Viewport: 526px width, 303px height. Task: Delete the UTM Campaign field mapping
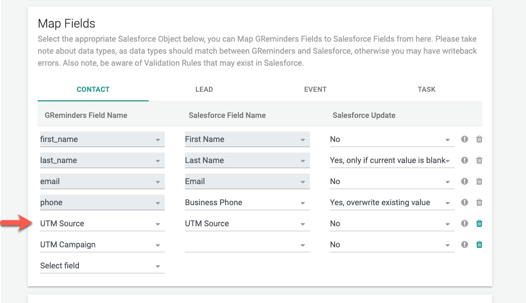[479, 244]
